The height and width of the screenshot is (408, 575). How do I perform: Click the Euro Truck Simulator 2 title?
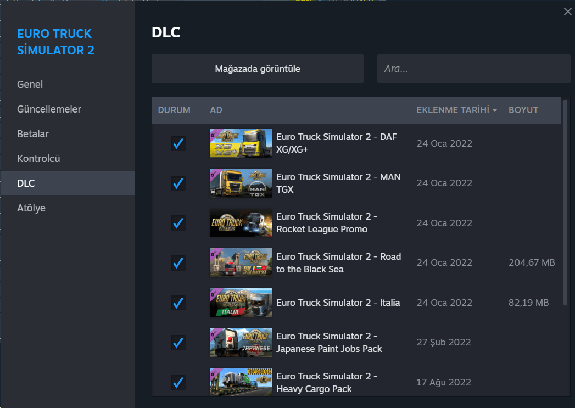55,42
